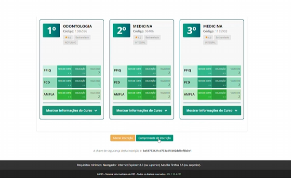
Task: Click the Requisitos mínimos footer text
Action: (139, 165)
